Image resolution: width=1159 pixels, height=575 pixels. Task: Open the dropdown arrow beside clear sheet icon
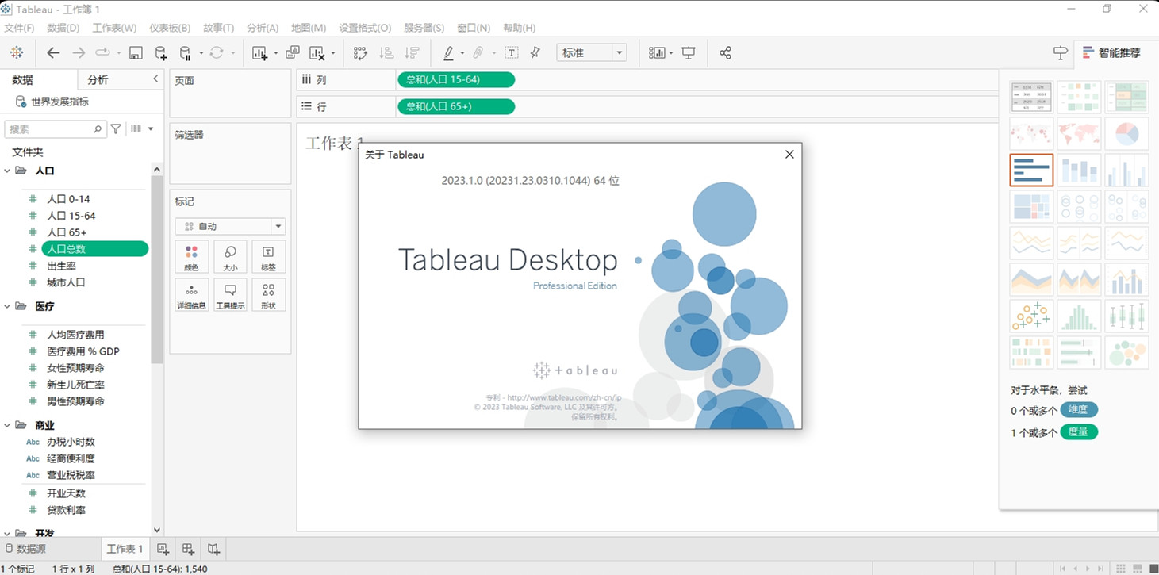point(333,53)
